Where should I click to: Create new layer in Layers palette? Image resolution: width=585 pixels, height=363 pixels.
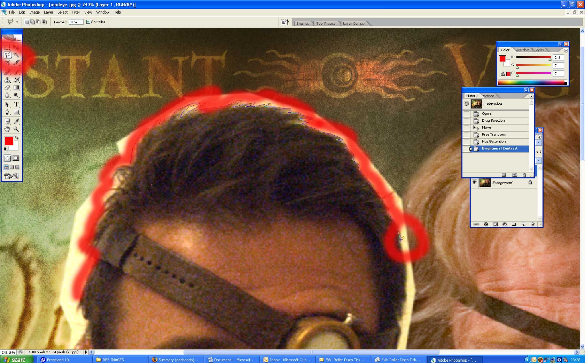pos(523,224)
